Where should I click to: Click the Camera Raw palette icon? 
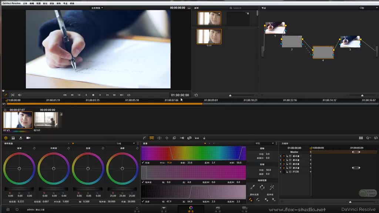(x=28, y=138)
